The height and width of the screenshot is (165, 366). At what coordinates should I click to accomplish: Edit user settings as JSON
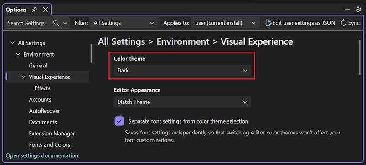(300, 23)
